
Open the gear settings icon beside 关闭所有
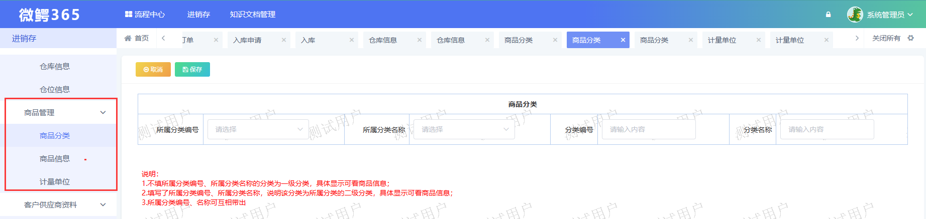(x=910, y=38)
